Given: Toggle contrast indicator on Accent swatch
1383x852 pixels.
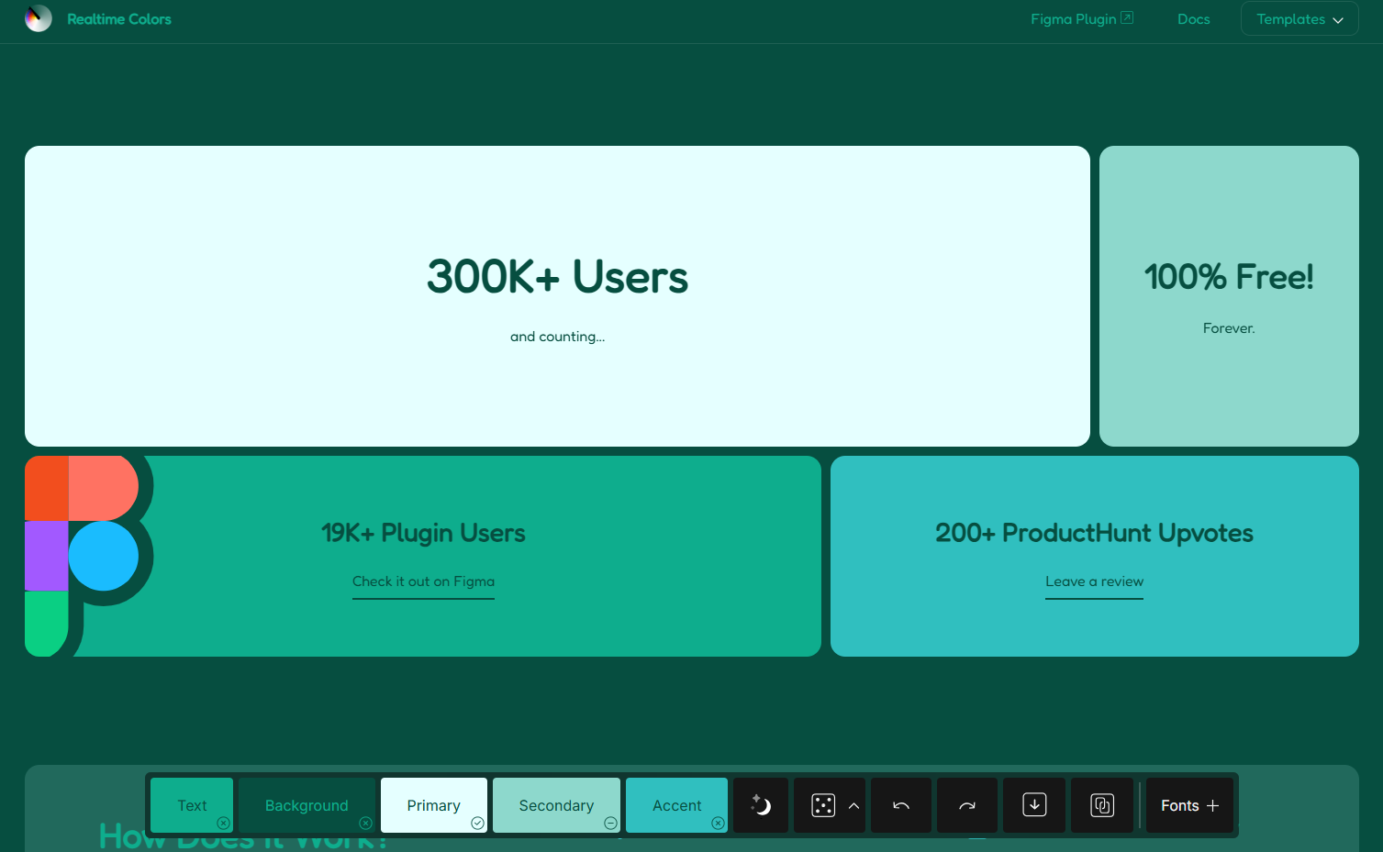Looking at the screenshot, I should (x=718, y=823).
